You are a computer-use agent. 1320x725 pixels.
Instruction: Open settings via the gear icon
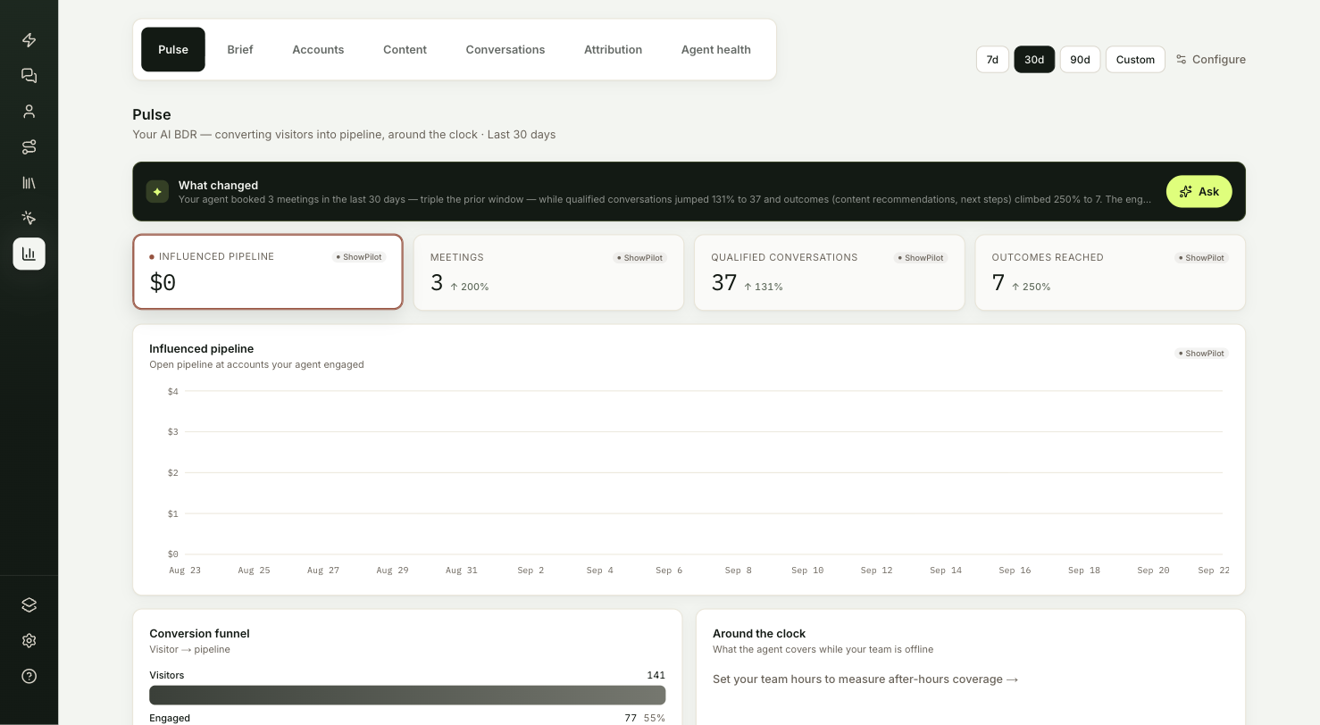(x=29, y=640)
